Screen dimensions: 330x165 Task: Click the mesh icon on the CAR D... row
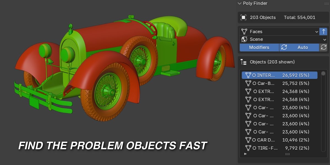point(248,140)
